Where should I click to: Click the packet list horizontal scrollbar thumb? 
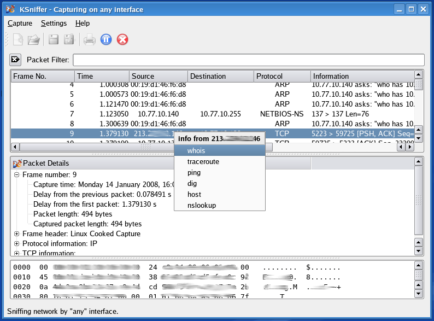click(146, 147)
